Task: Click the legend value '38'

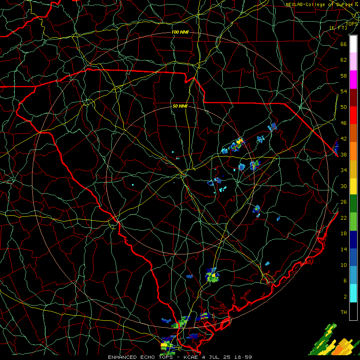Action: (344, 154)
